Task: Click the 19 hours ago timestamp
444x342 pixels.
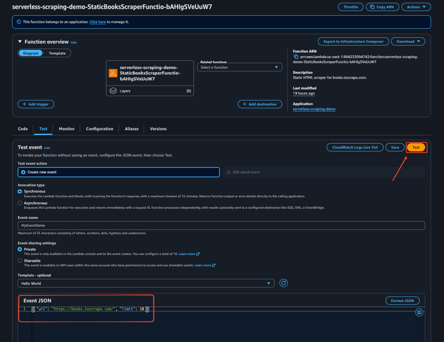Action: pyautogui.click(x=304, y=94)
